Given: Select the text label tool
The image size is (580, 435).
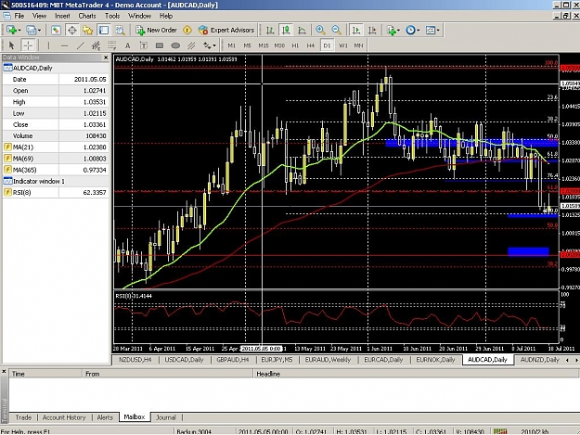Looking at the screenshot, I should coord(144,45).
